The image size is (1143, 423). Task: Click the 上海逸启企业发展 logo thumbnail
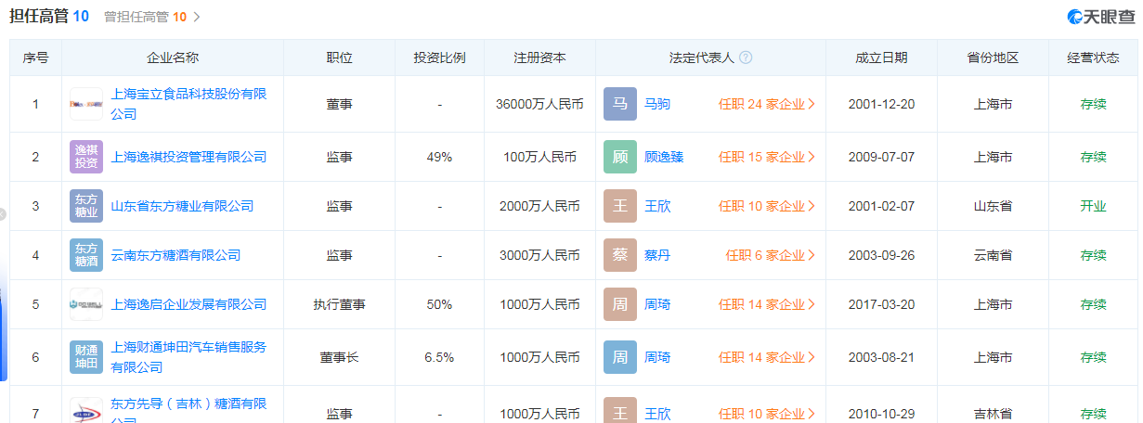pyautogui.click(x=86, y=304)
